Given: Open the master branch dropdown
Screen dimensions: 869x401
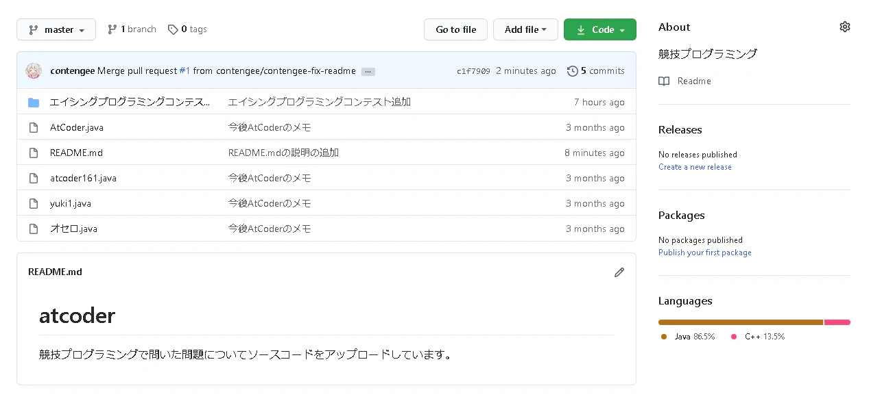Looking at the screenshot, I should click(x=57, y=29).
